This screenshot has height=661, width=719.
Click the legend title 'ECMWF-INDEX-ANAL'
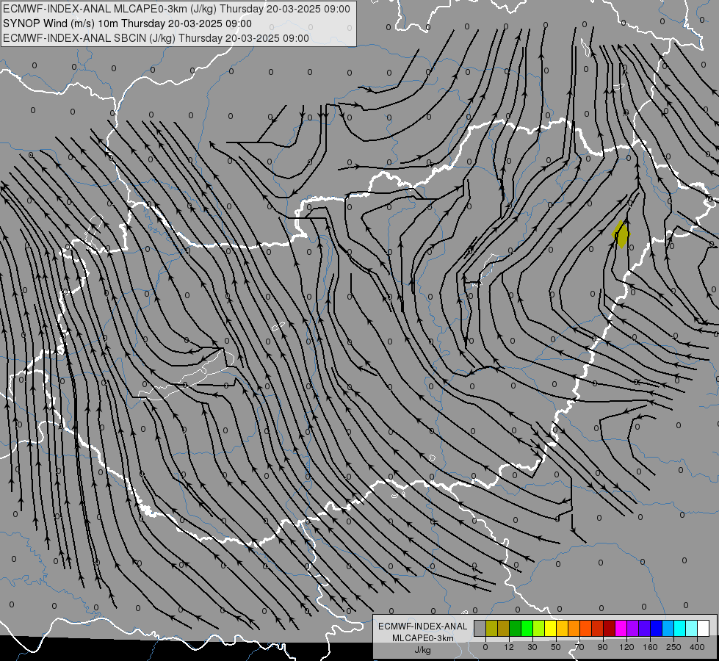pyautogui.click(x=423, y=626)
